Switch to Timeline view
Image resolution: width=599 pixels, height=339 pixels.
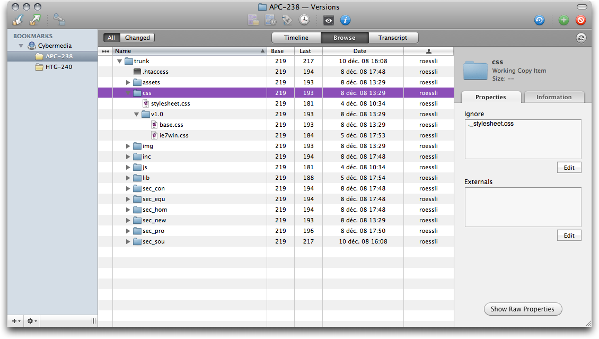click(296, 38)
